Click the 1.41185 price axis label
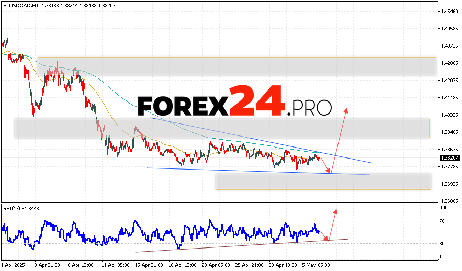The height and width of the screenshot is (271, 462). pos(449,97)
